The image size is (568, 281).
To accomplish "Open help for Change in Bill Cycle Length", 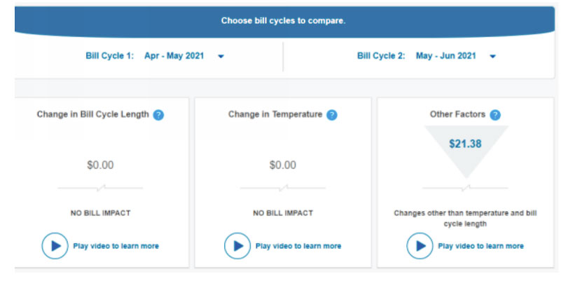I will click(159, 115).
